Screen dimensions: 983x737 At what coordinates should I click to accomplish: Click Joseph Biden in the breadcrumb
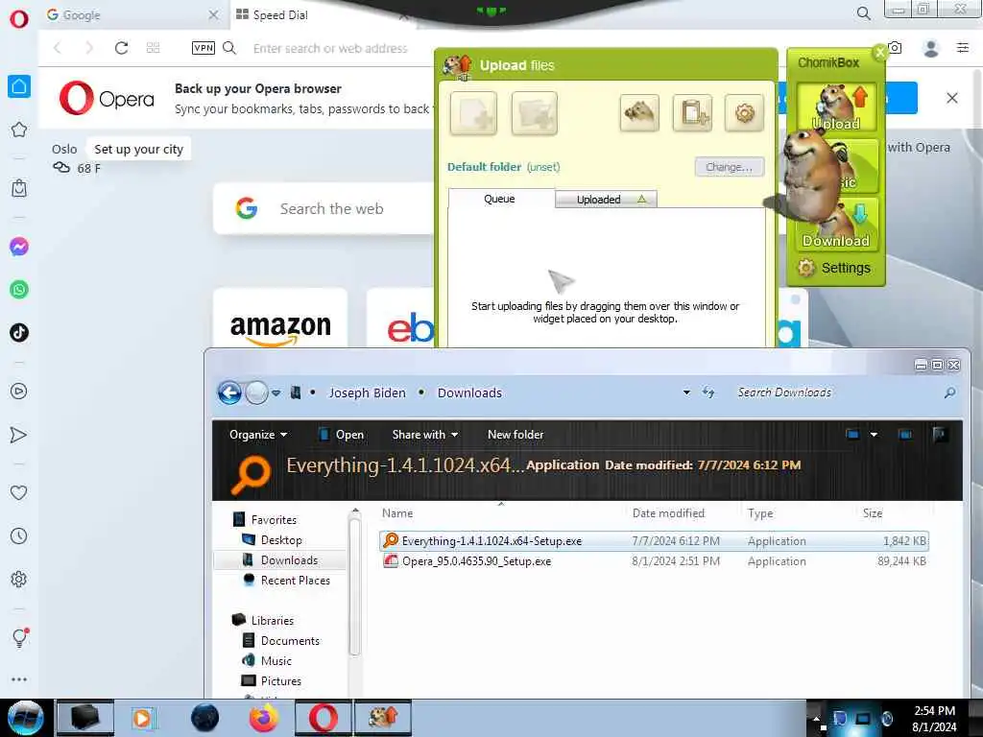[368, 392]
